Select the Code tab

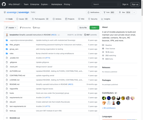[9, 19]
